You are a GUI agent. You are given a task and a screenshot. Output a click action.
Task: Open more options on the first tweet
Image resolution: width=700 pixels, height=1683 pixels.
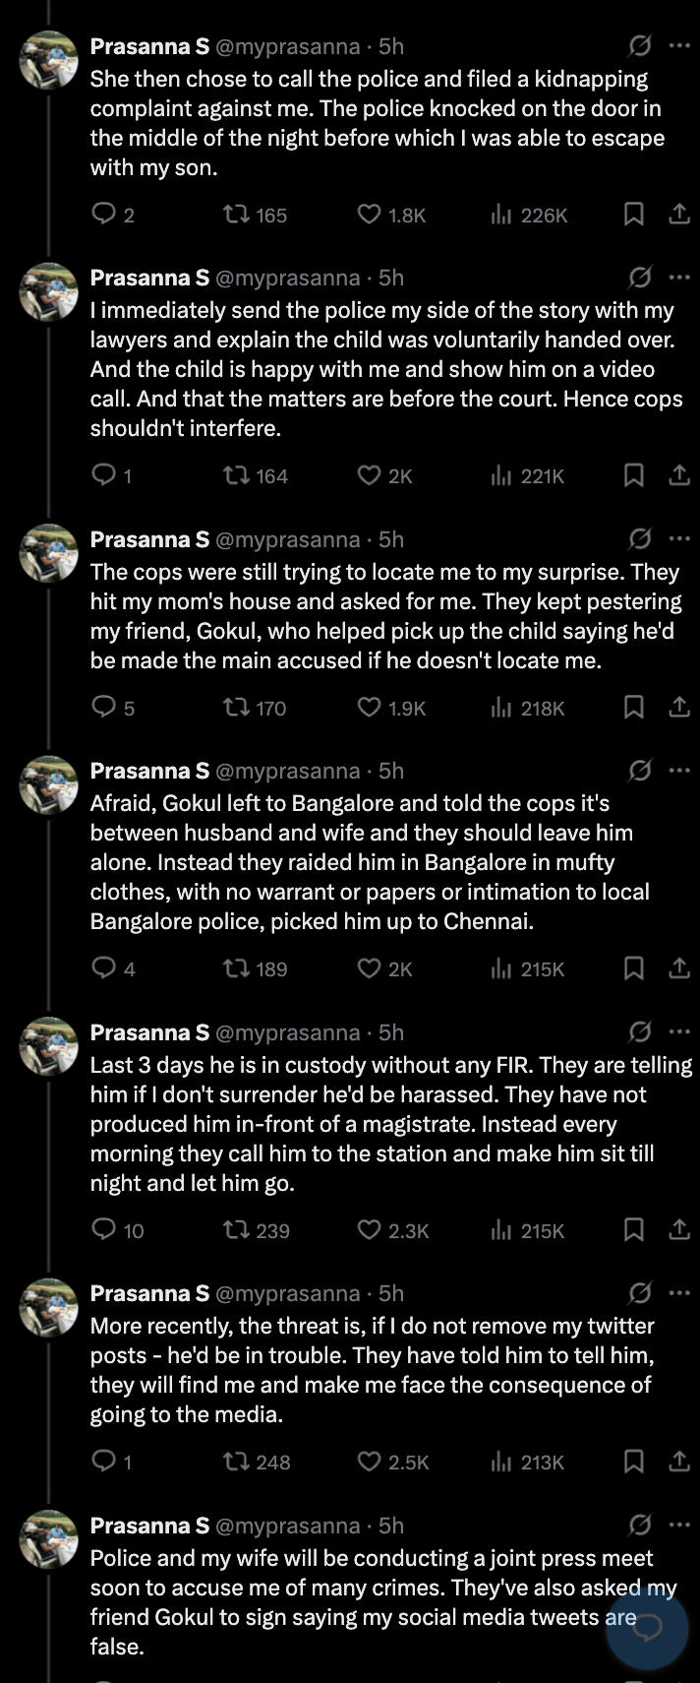(x=679, y=46)
